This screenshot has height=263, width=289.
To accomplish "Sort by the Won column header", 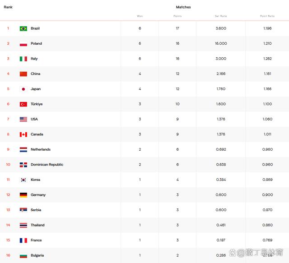I will click(140, 16).
